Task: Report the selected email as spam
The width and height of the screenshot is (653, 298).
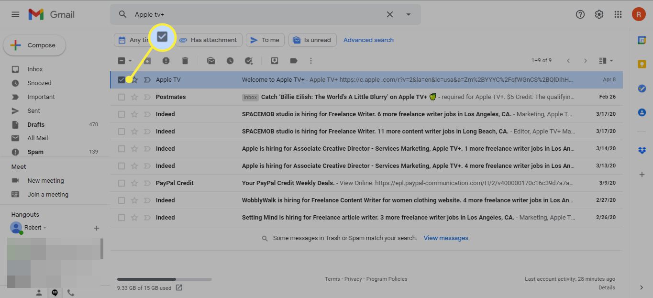Action: [165, 61]
